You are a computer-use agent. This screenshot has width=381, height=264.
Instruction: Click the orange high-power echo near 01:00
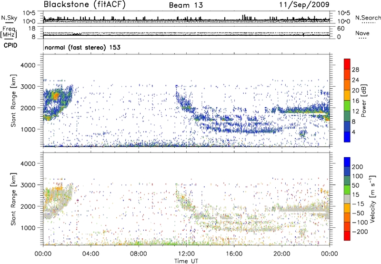(x=56, y=96)
